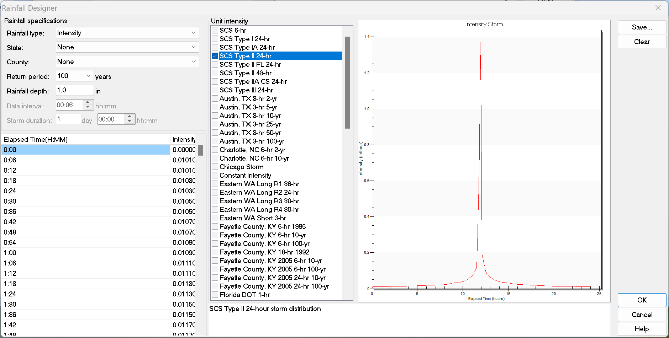The image size is (669, 338).
Task: Close the Rainfall Designer dialog
Action: coord(658,8)
